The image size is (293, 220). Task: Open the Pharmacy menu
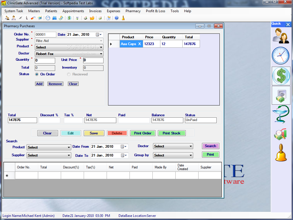[x=133, y=11]
